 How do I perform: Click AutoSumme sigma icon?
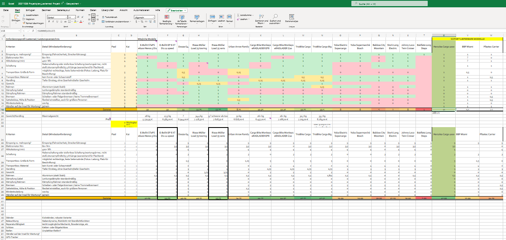(238, 15)
